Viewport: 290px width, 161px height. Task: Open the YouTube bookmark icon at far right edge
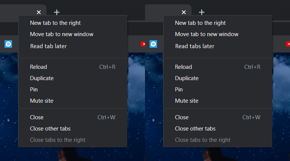288,44
